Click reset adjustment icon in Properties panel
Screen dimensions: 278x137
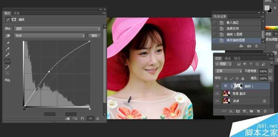click(82, 119)
